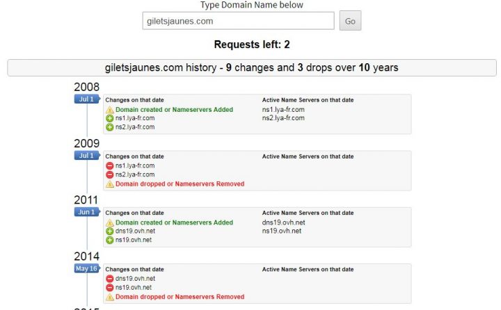This screenshot has height=310, width=501.
Task: Select the May 16 marker under 2014
Action: [87, 268]
